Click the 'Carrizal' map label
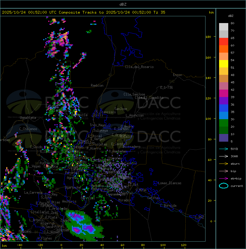 coord(88,198)
